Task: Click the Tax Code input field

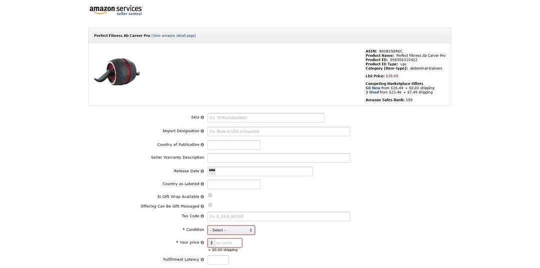Action: pos(279,217)
